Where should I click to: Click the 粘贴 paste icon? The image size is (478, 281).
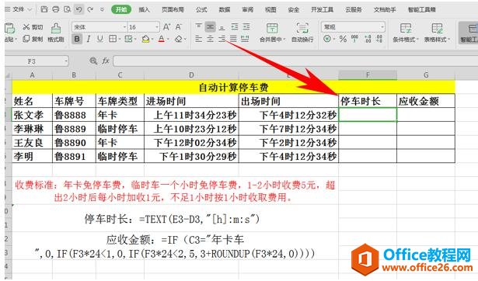(x=10, y=28)
